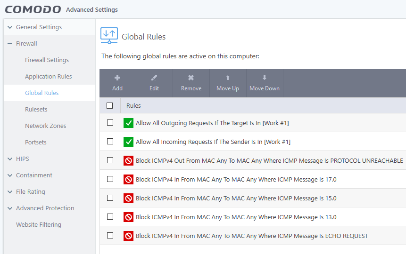Collapse the Firewall section dash
406x254 pixels.
[x=10, y=44]
